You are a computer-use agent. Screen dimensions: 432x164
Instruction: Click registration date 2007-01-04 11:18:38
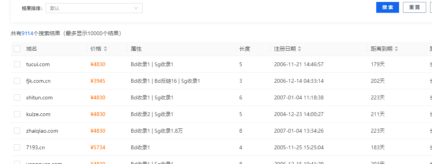tap(299, 97)
